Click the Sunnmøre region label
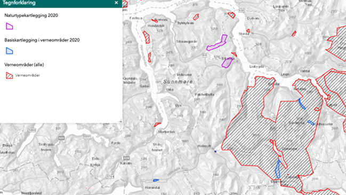This screenshot has width=346, height=195. coord(178,82)
